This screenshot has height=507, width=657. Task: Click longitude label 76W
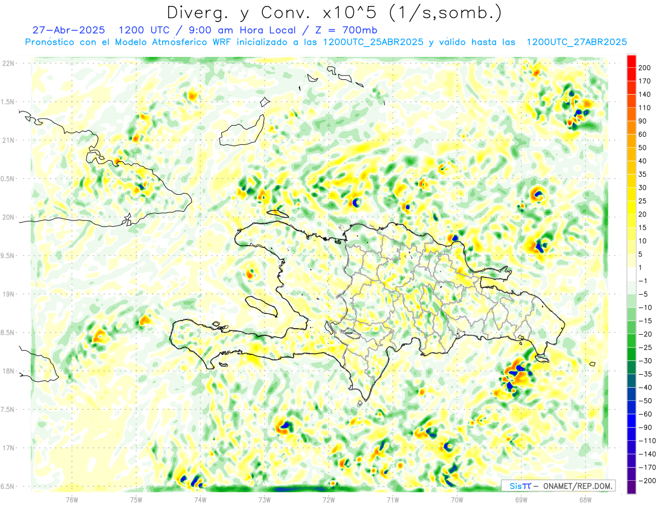click(x=72, y=499)
